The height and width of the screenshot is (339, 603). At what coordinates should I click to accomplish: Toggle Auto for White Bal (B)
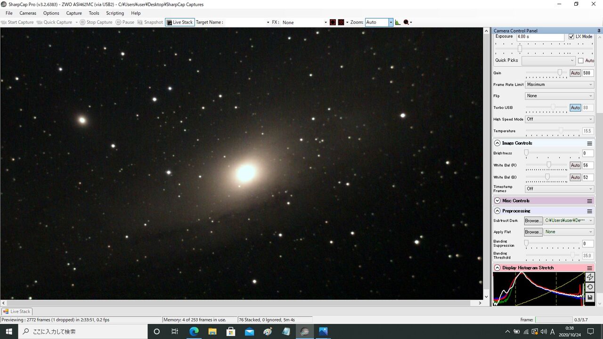pos(575,178)
